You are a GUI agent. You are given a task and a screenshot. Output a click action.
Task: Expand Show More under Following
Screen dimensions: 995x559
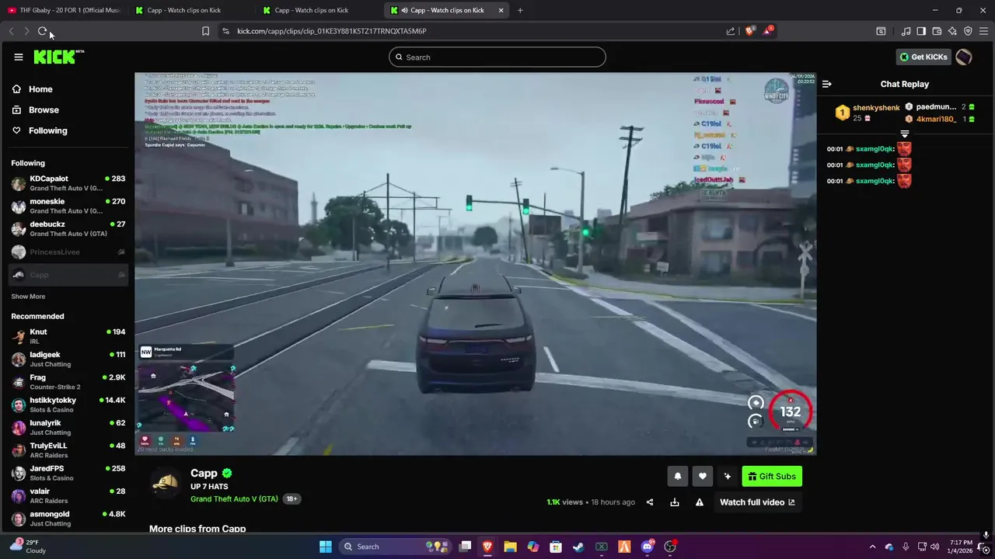(28, 297)
